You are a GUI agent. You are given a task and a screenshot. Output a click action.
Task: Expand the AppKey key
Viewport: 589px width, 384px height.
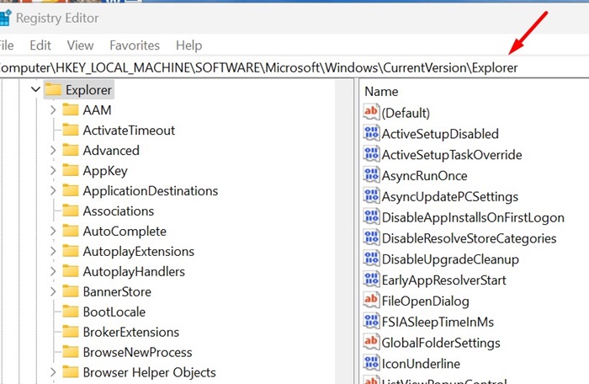[x=53, y=171]
